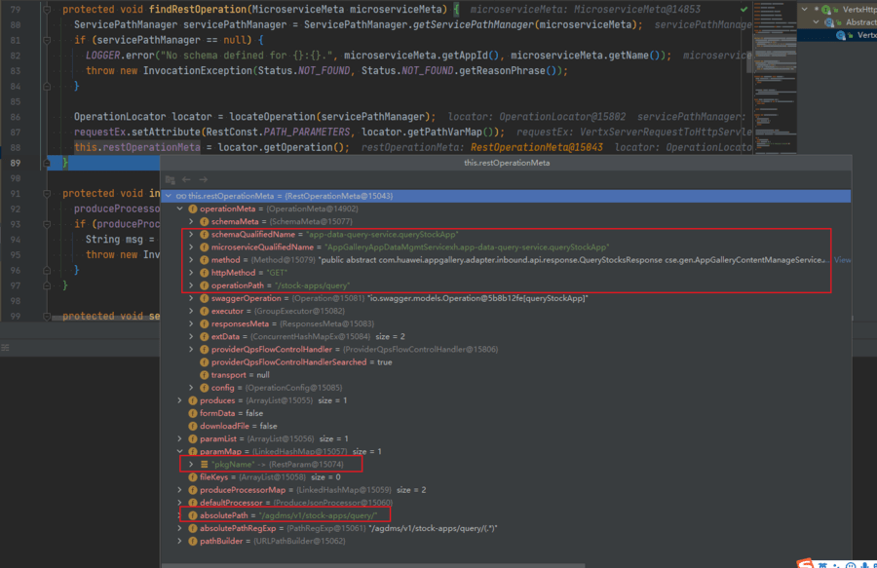Click getServicePathManager in line 80
This screenshot has height=568, width=877.
474,24
